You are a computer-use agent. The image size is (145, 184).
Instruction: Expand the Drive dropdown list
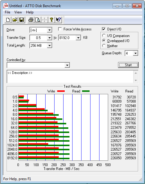click(x=49, y=30)
